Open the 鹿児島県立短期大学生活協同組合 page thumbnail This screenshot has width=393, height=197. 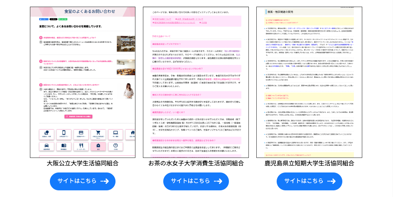(x=309, y=82)
